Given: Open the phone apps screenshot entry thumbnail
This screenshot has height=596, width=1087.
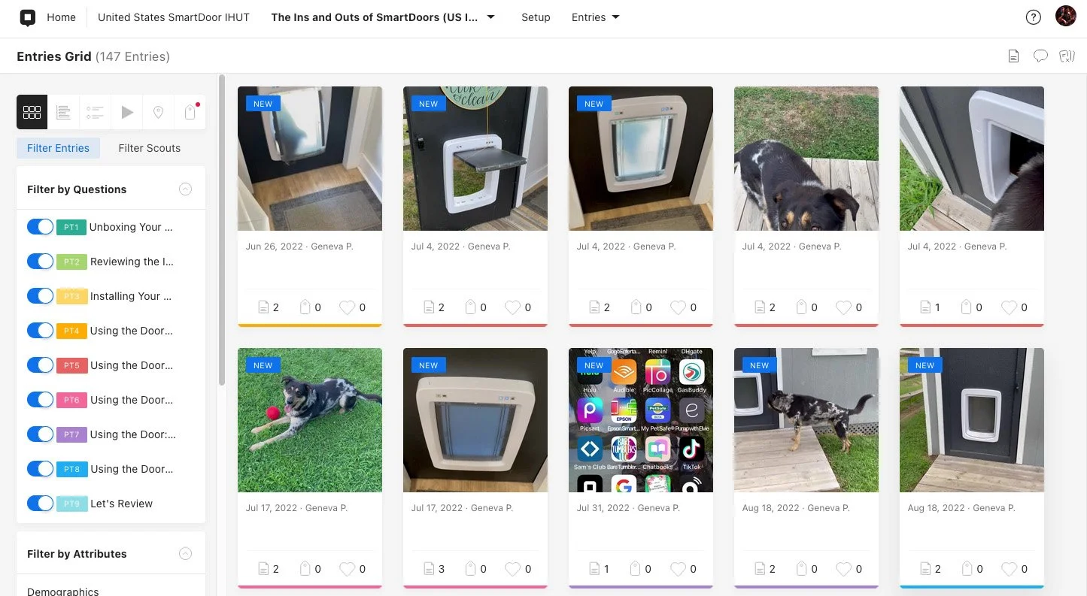Looking at the screenshot, I should tap(641, 420).
